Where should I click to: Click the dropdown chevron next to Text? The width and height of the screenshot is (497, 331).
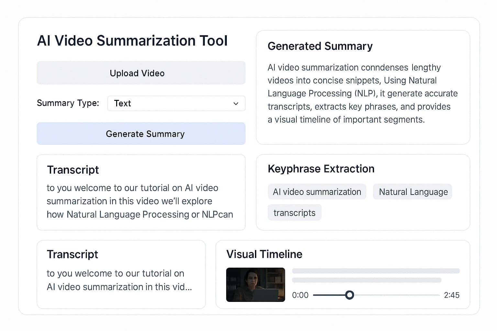(235, 103)
